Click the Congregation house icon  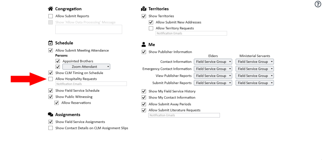(x=51, y=9)
